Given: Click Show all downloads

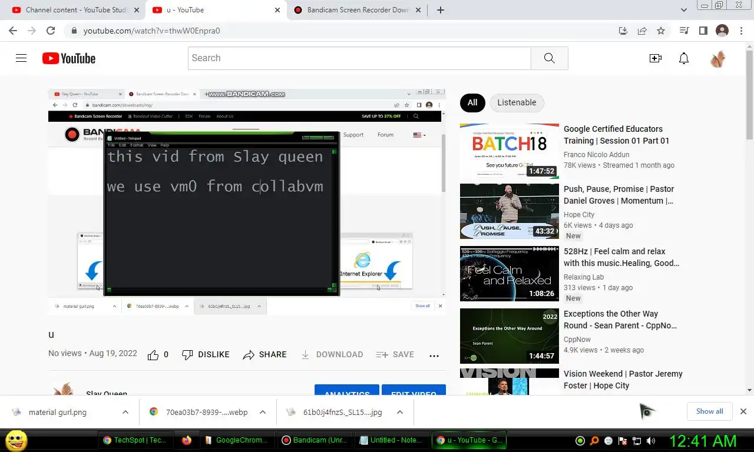Looking at the screenshot, I should pyautogui.click(x=709, y=411).
